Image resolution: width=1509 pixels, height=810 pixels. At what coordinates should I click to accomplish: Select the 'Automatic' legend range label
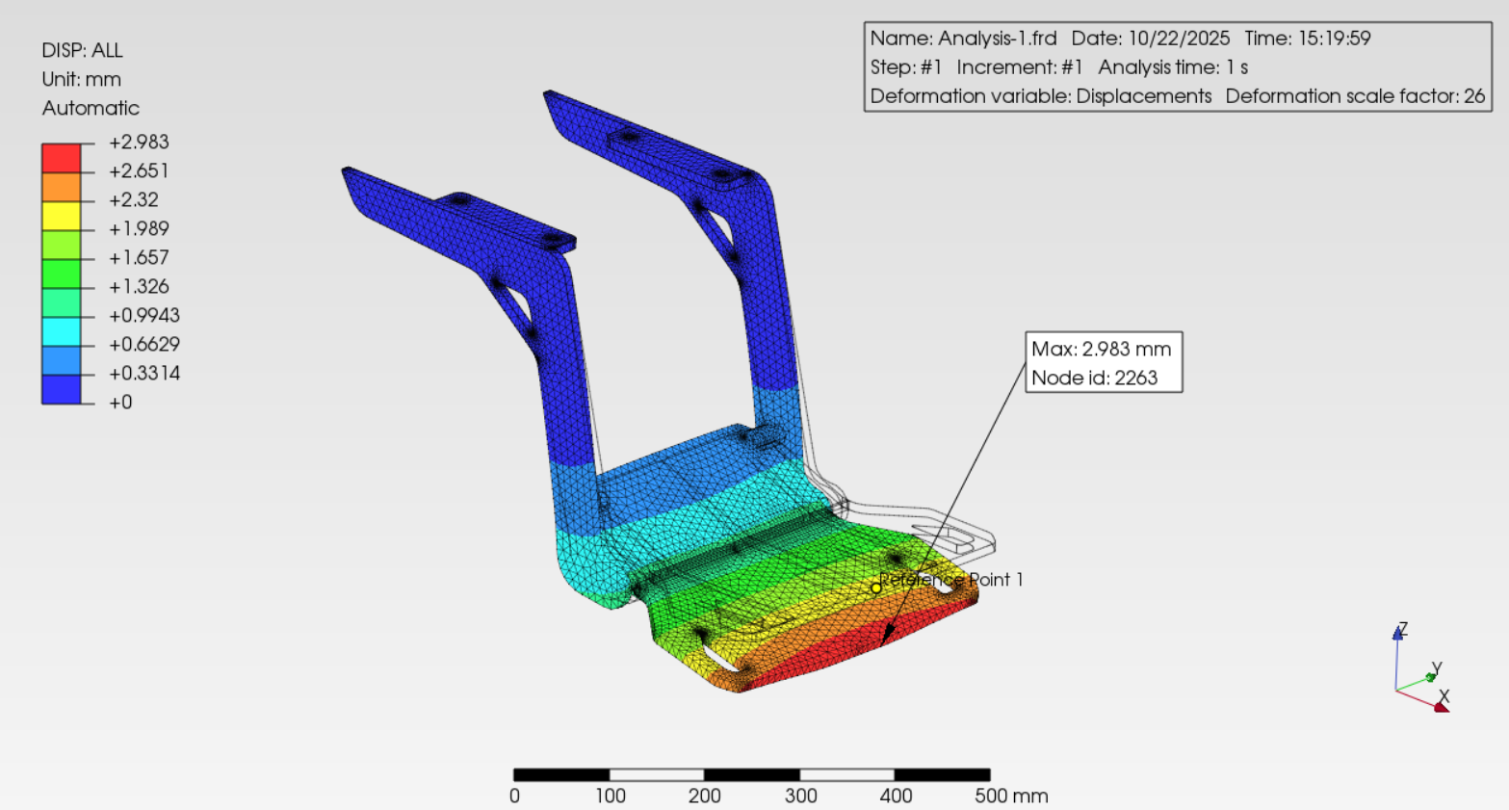(91, 108)
